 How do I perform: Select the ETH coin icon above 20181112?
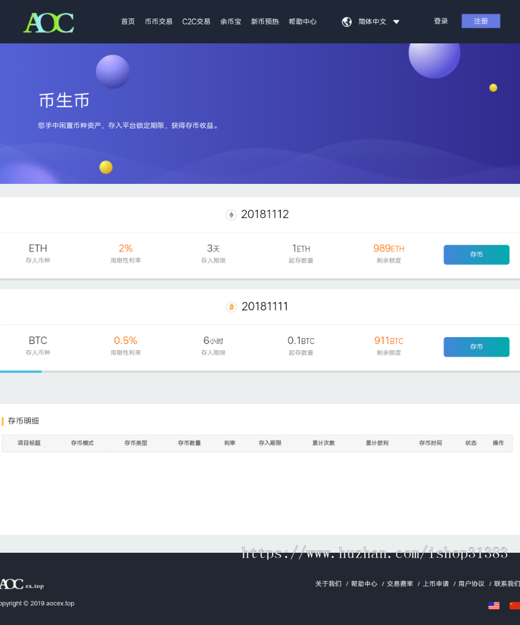coord(231,215)
